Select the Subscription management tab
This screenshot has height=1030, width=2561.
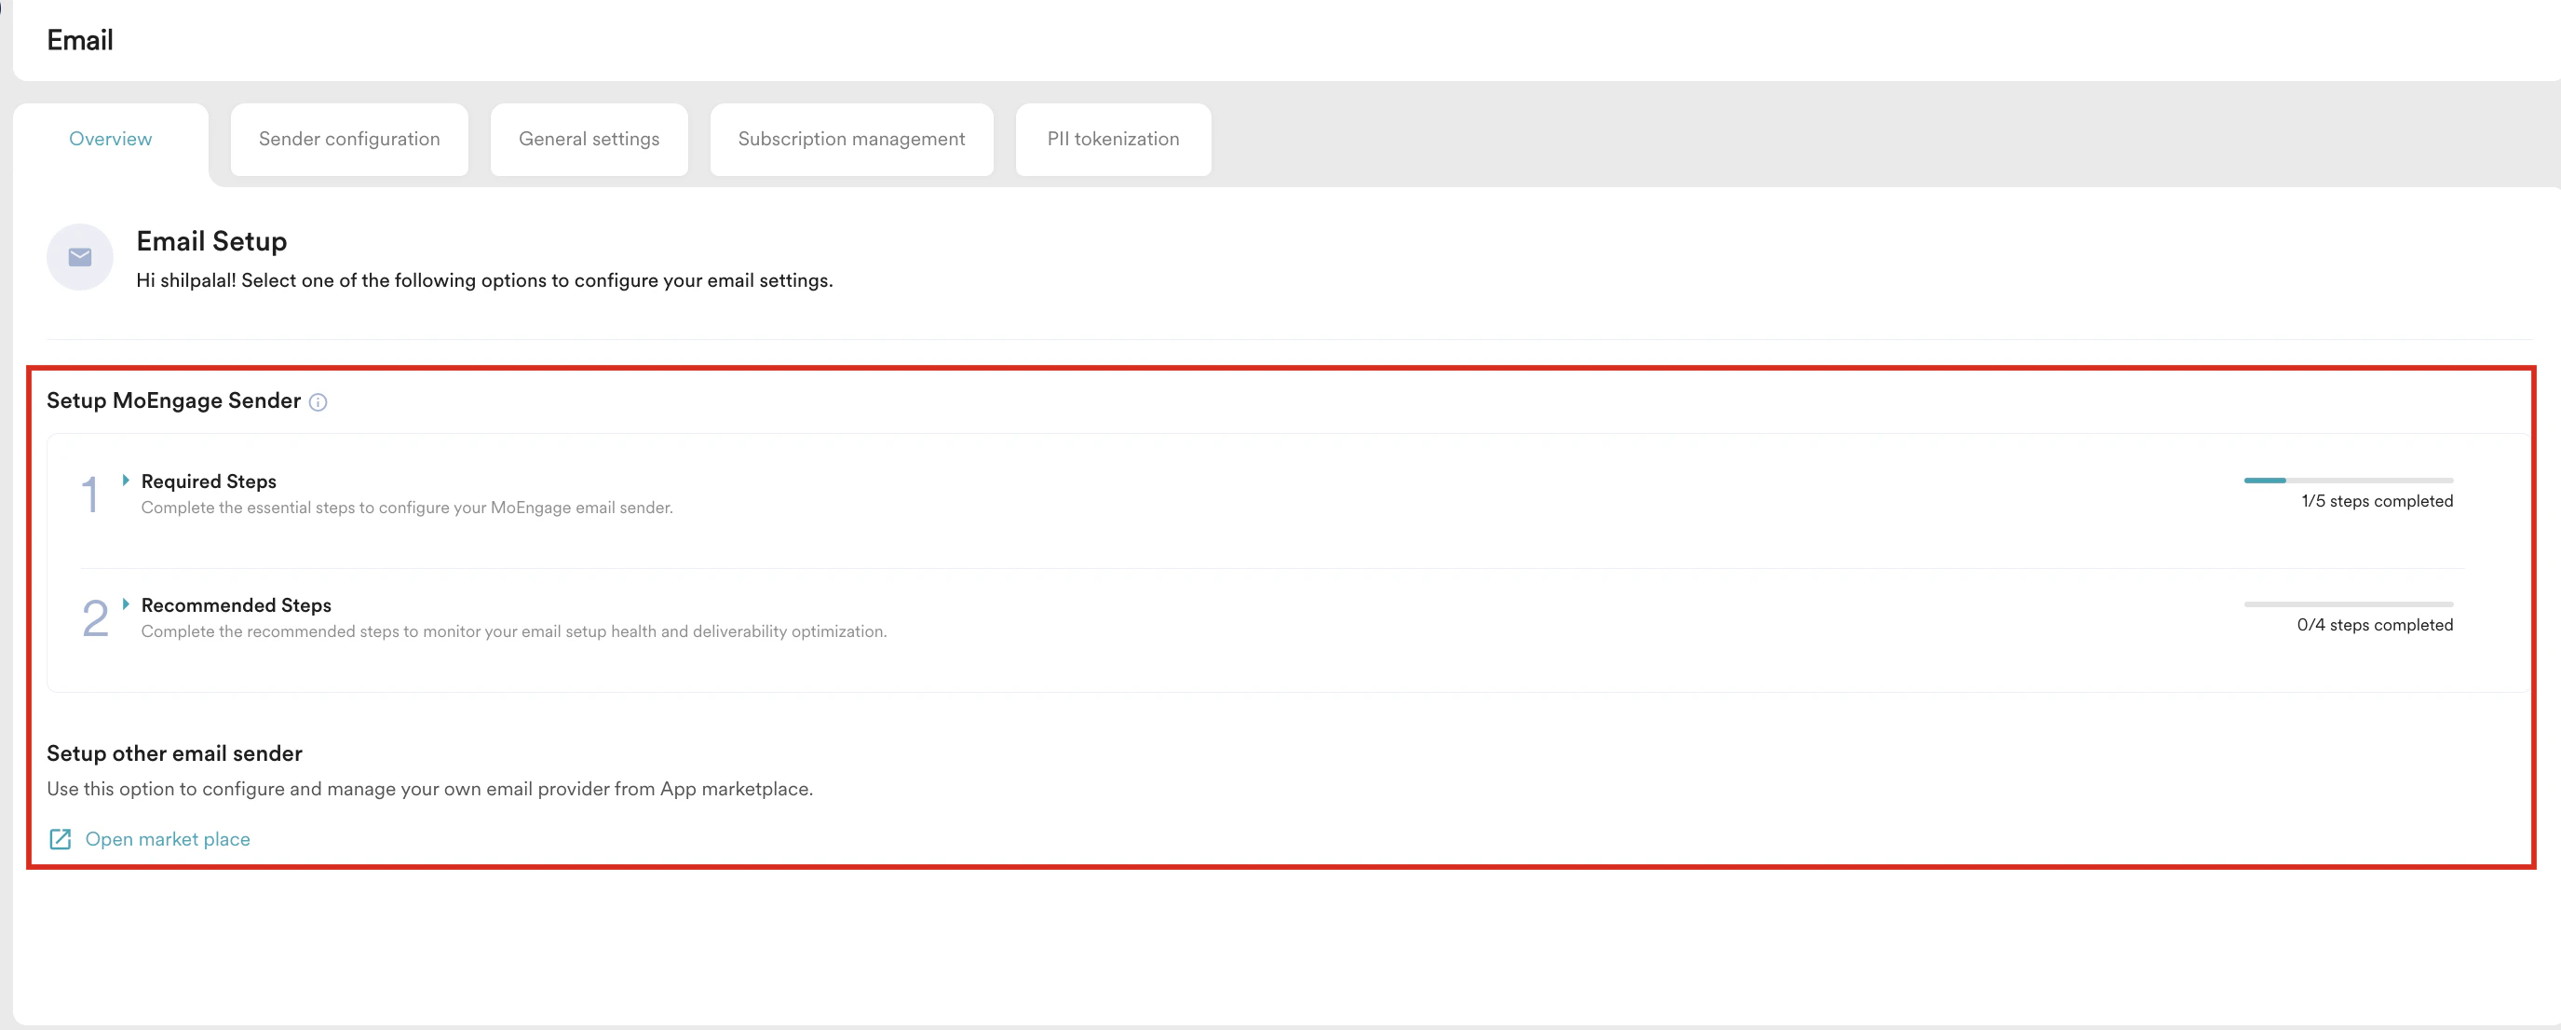pos(851,139)
